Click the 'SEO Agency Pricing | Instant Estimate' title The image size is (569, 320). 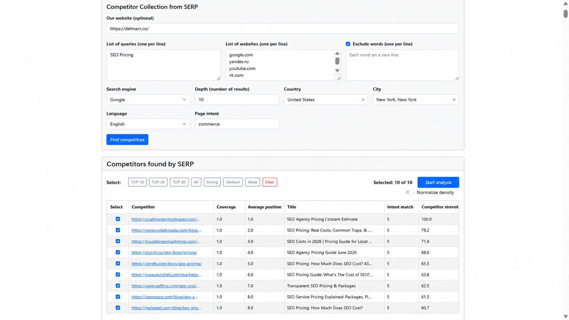322,219
